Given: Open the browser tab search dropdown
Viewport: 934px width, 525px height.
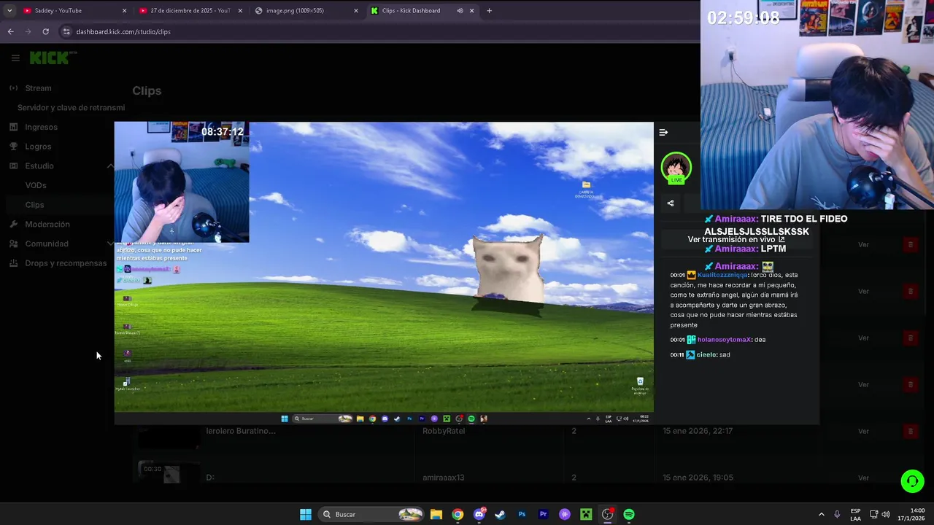Looking at the screenshot, I should (9, 11).
